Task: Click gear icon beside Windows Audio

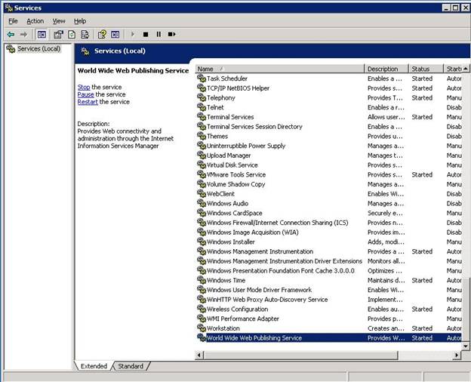Action: click(x=202, y=203)
